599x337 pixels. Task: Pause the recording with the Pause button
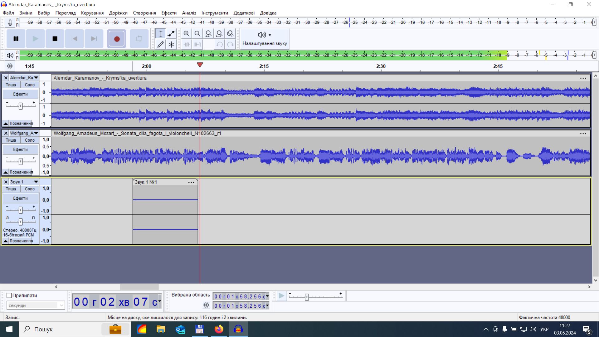[16, 39]
